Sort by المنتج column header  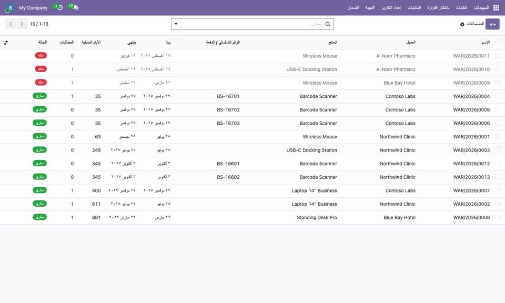pos(332,43)
